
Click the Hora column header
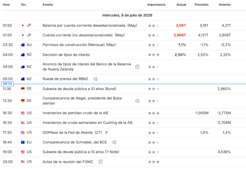tap(6, 5)
